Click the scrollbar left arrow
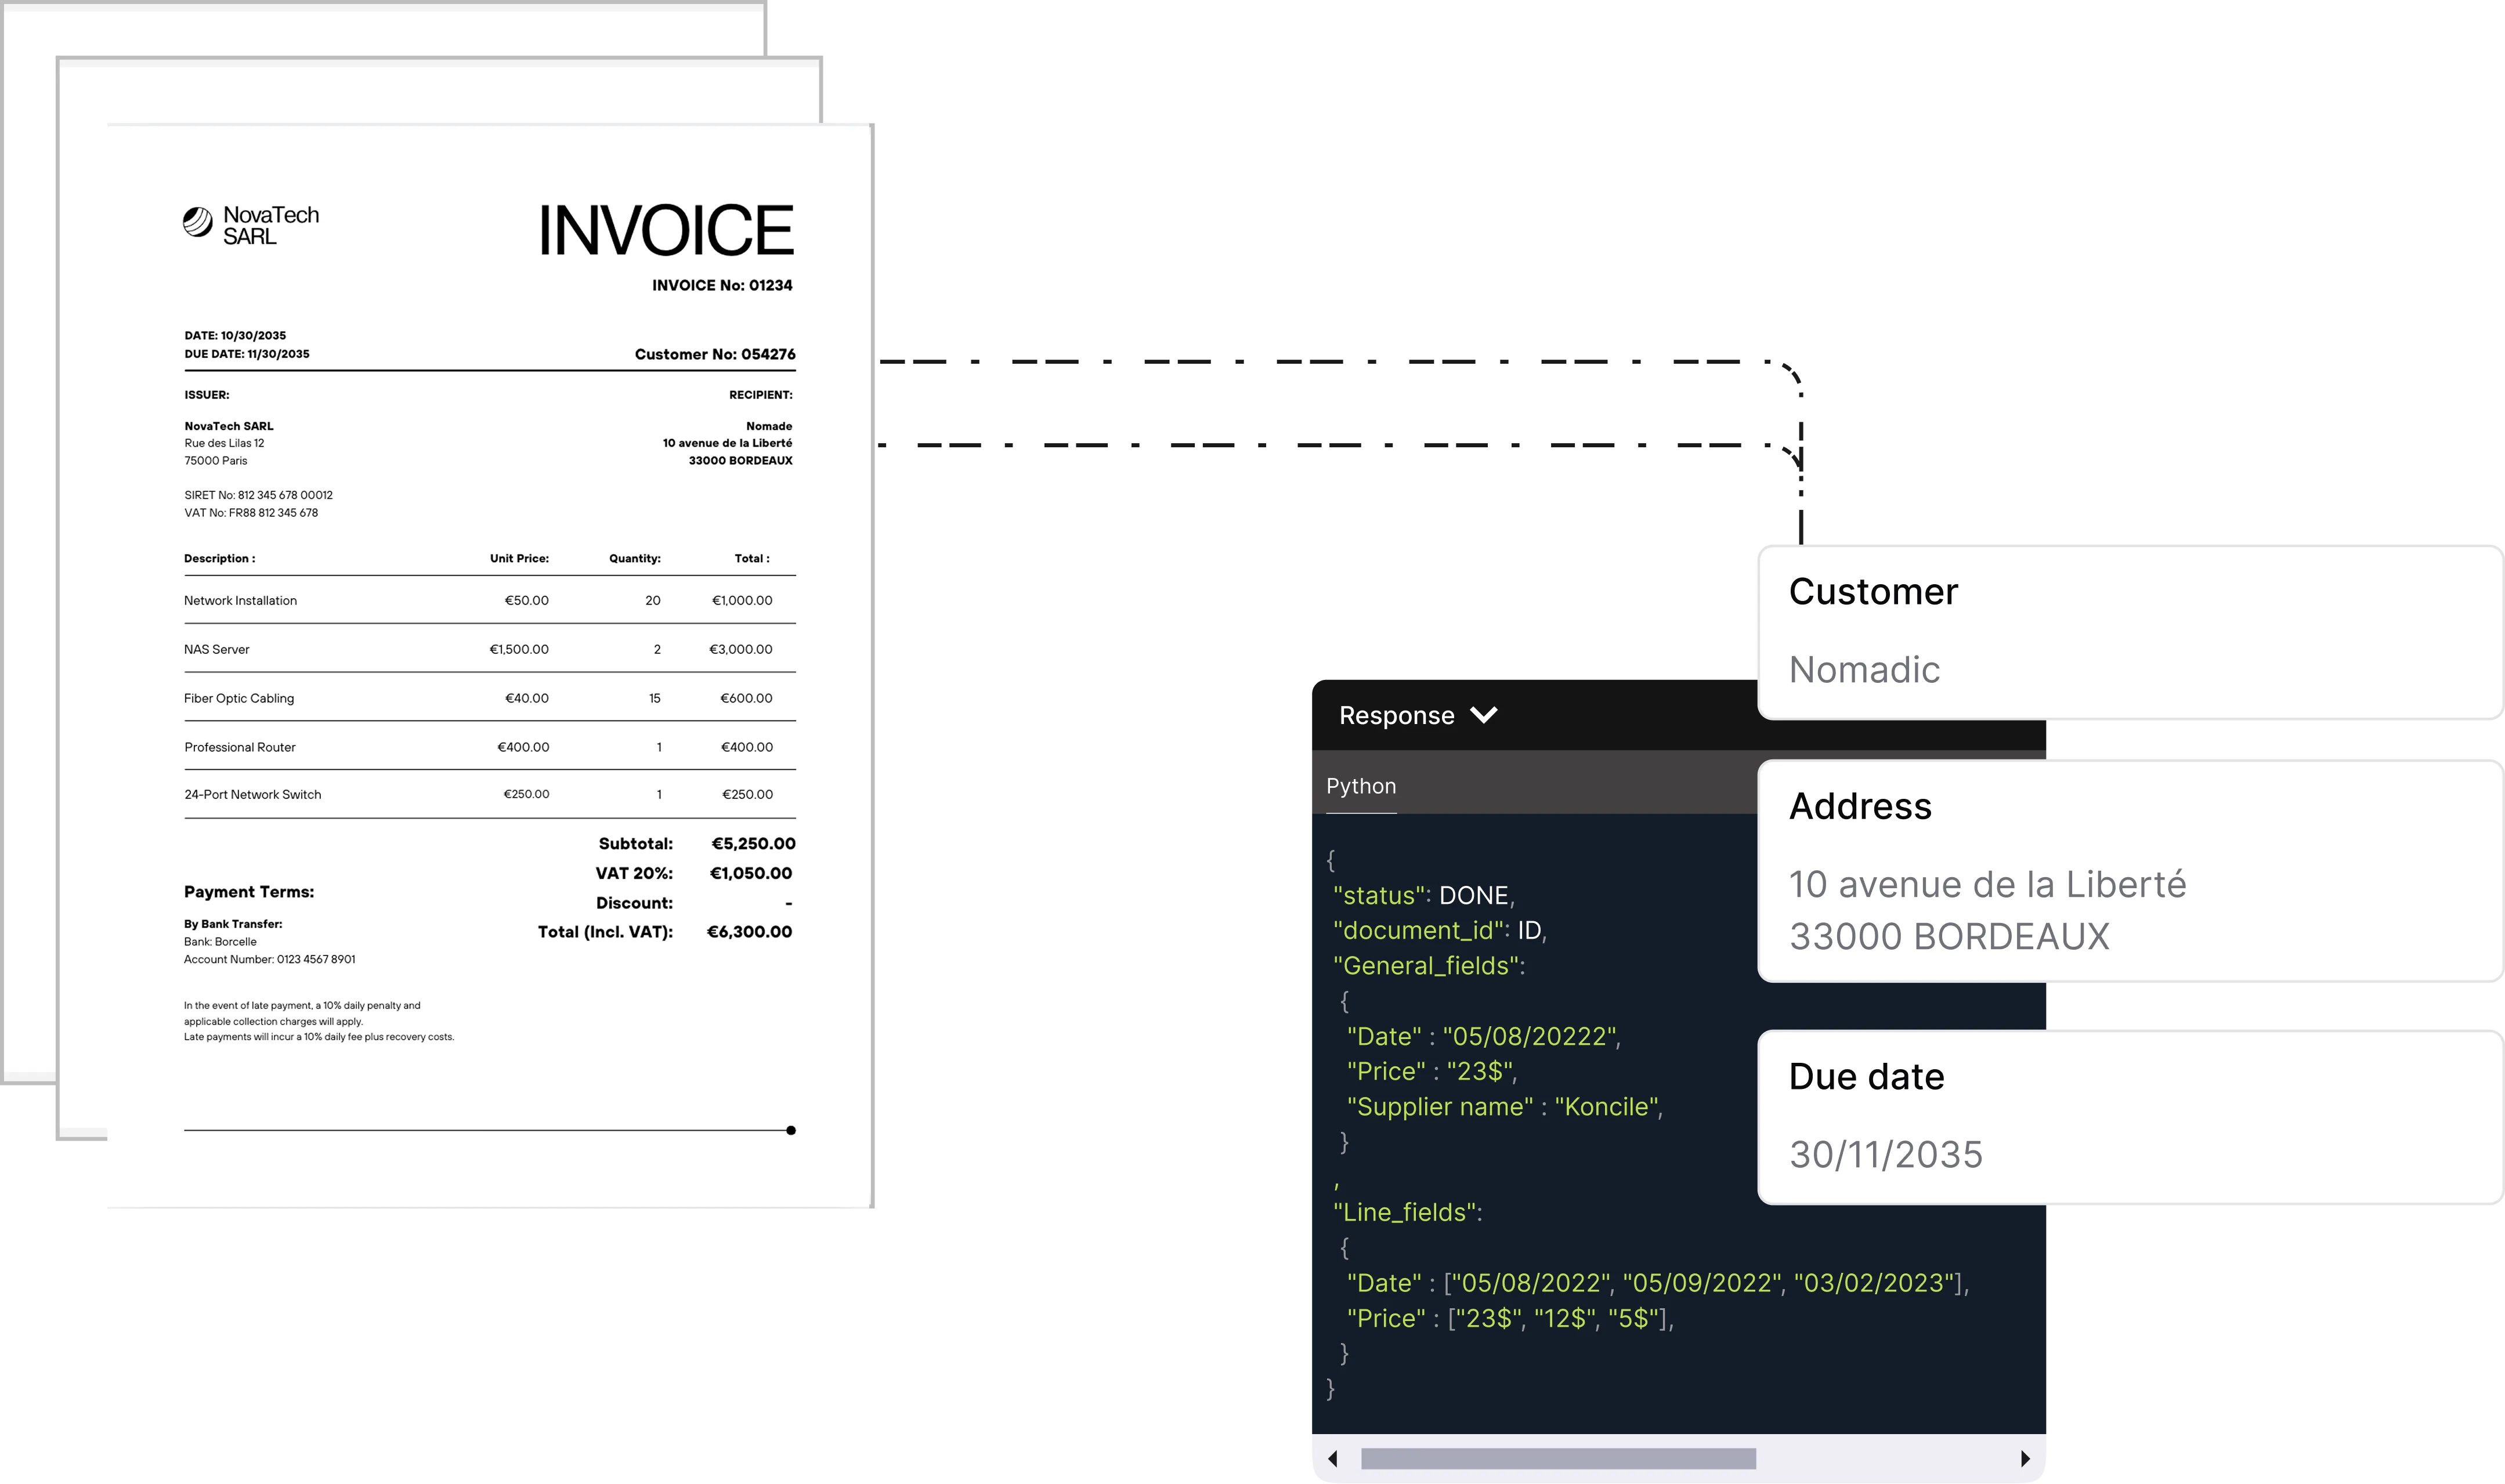This screenshot has height=1484, width=2505. 1332,1458
